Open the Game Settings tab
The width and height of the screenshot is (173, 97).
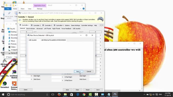coord(75,25)
